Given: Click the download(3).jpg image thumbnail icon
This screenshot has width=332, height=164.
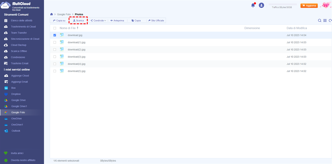Looking at the screenshot, I should tap(62, 56).
